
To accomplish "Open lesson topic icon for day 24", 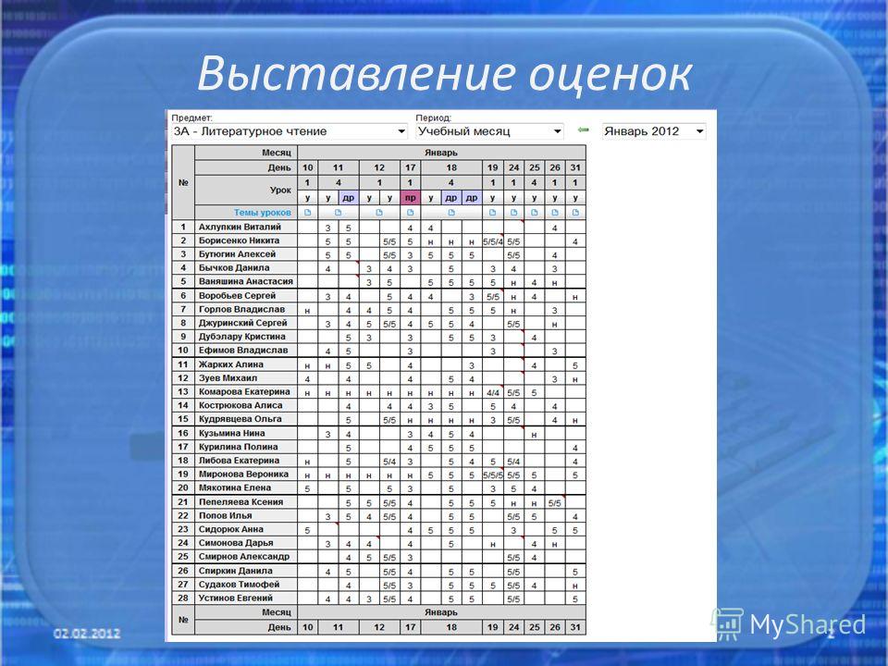I will [x=513, y=213].
